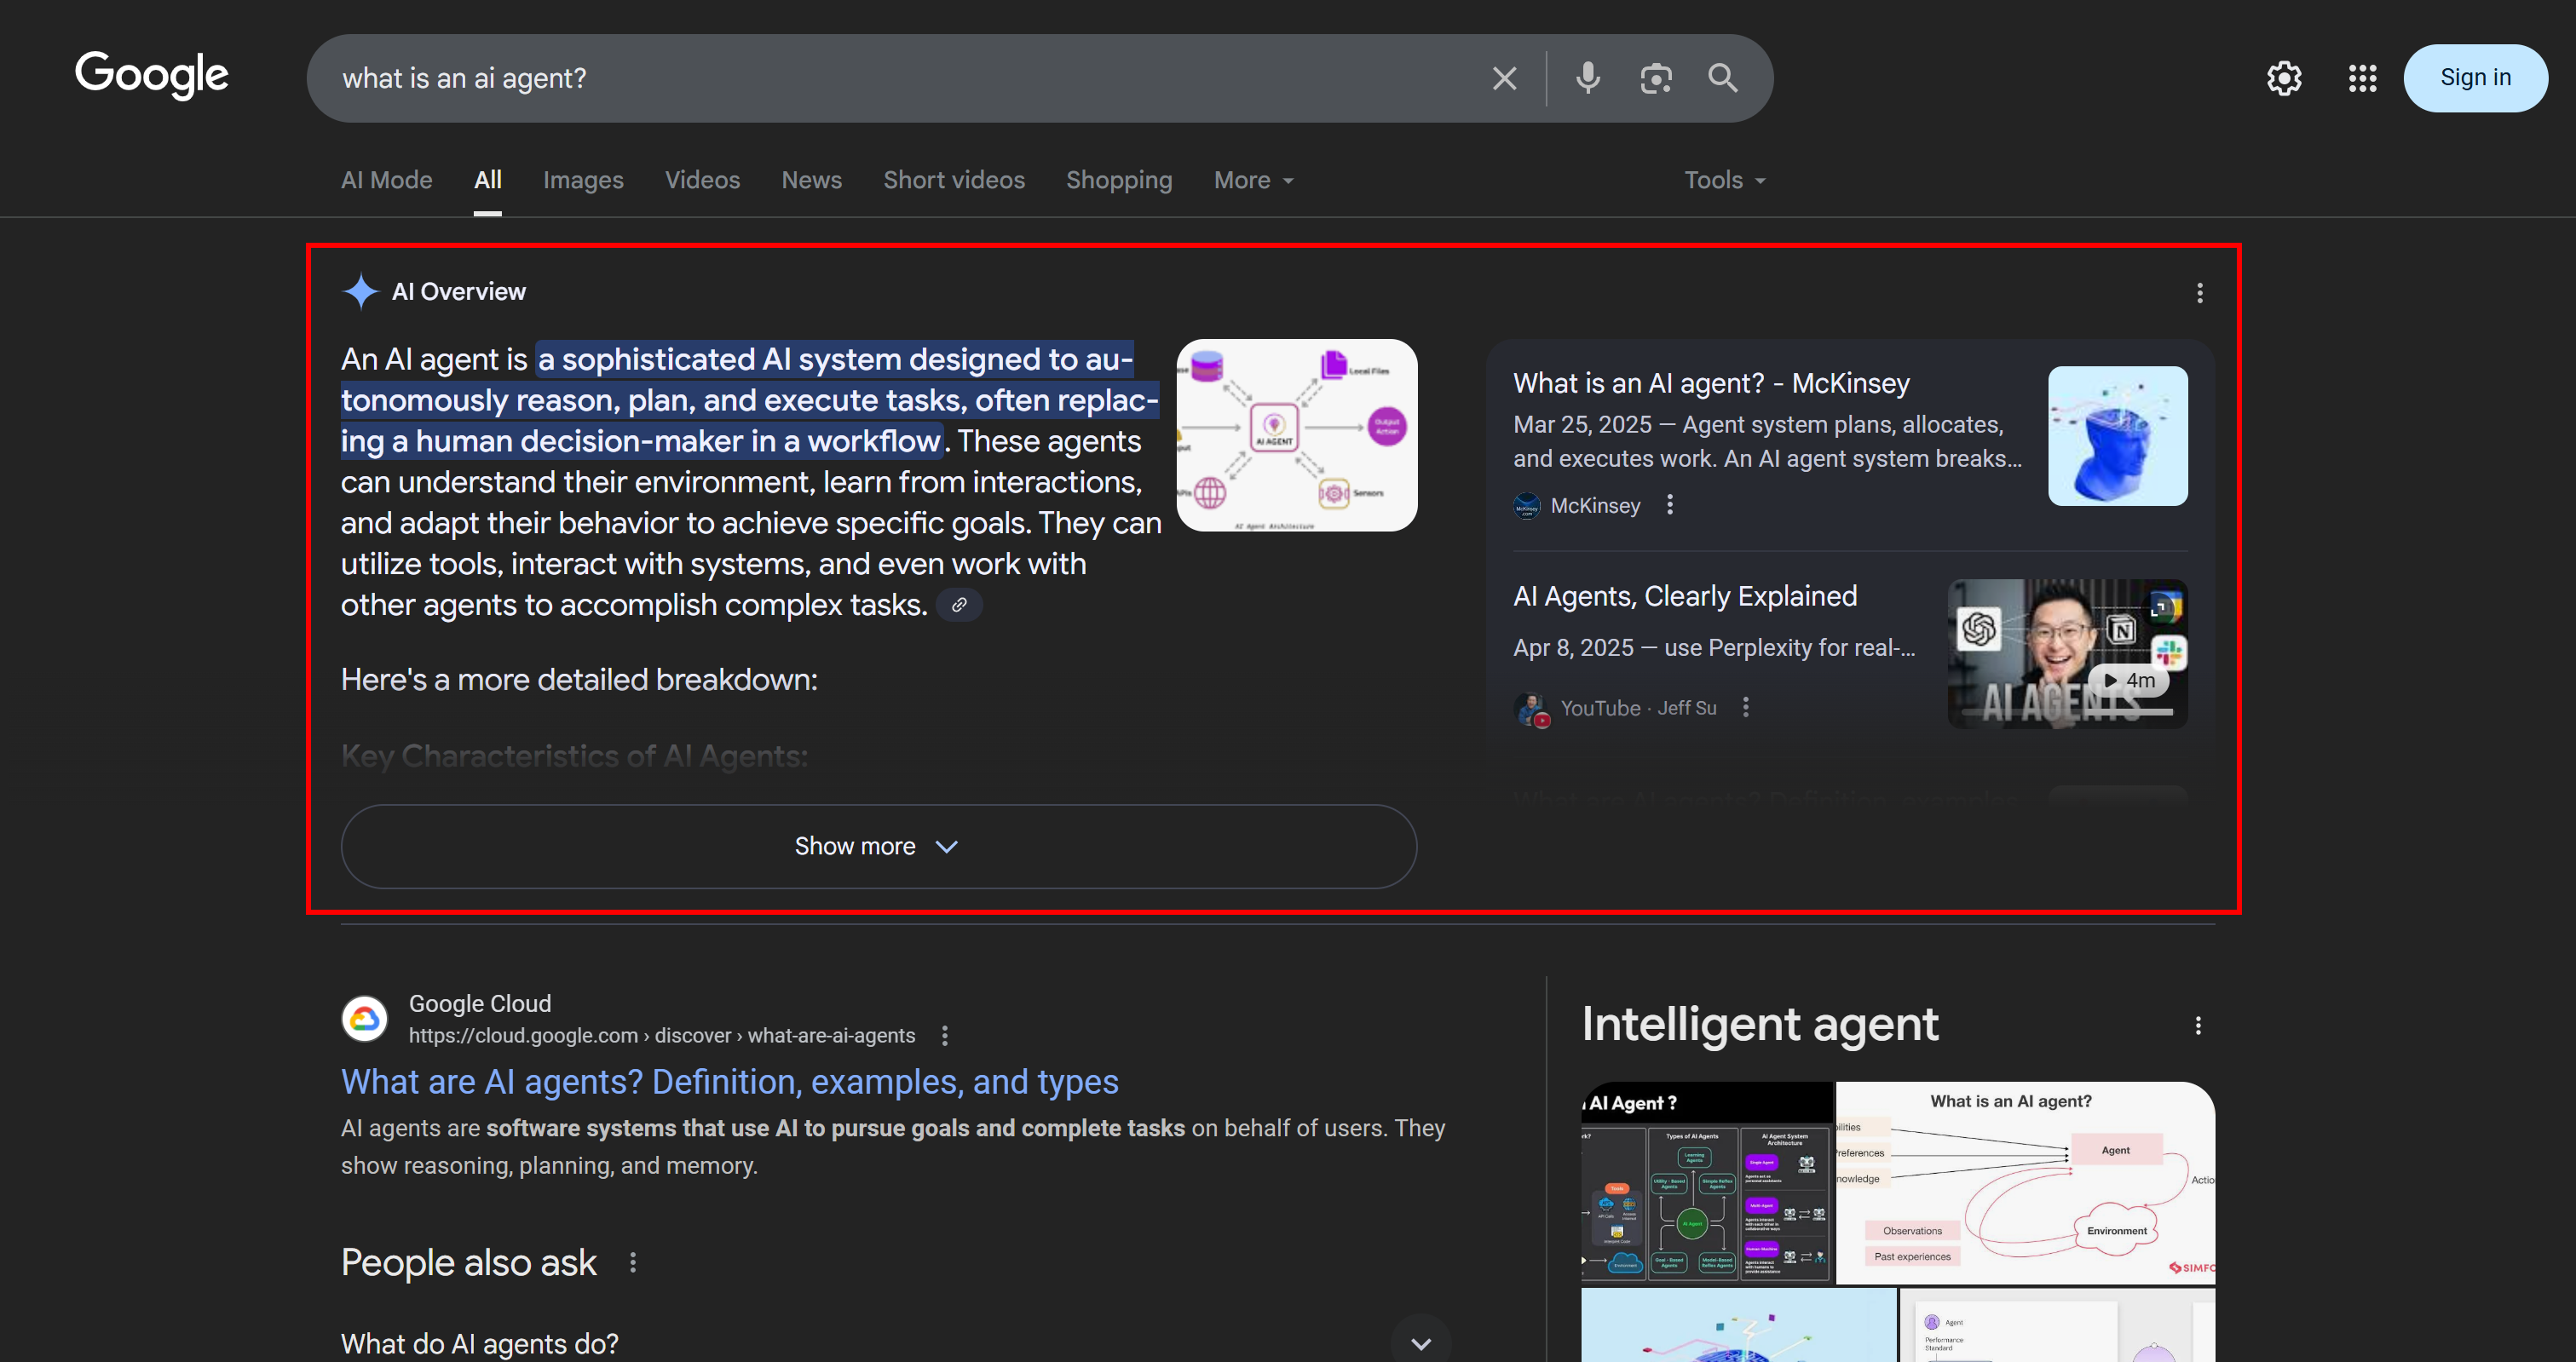Screen dimensions: 2576x1362
Task: Open the Tools dropdown
Action: tap(1724, 181)
